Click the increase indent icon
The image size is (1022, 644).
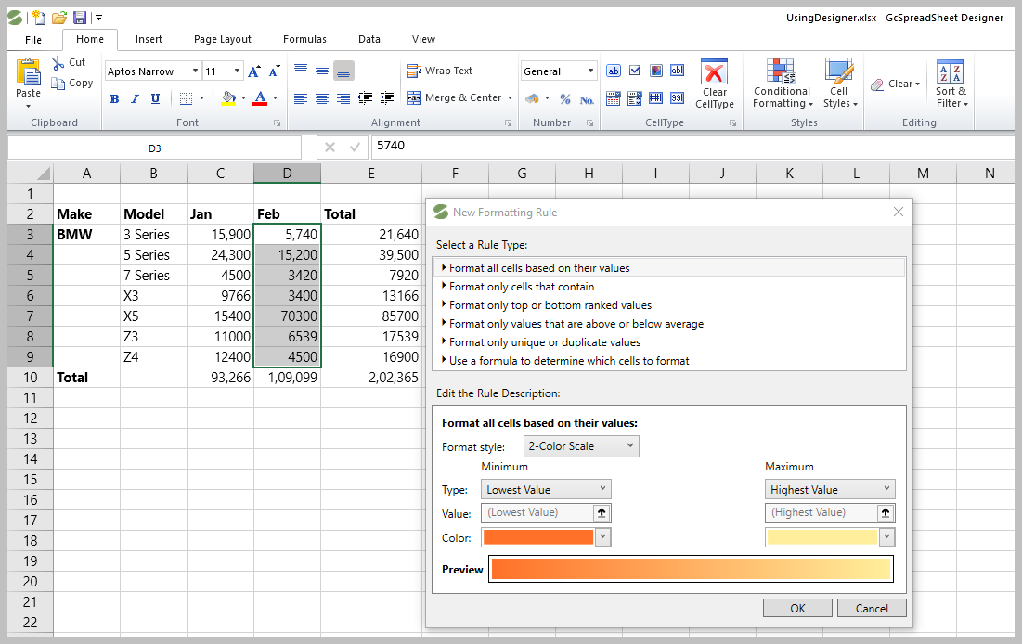[386, 98]
